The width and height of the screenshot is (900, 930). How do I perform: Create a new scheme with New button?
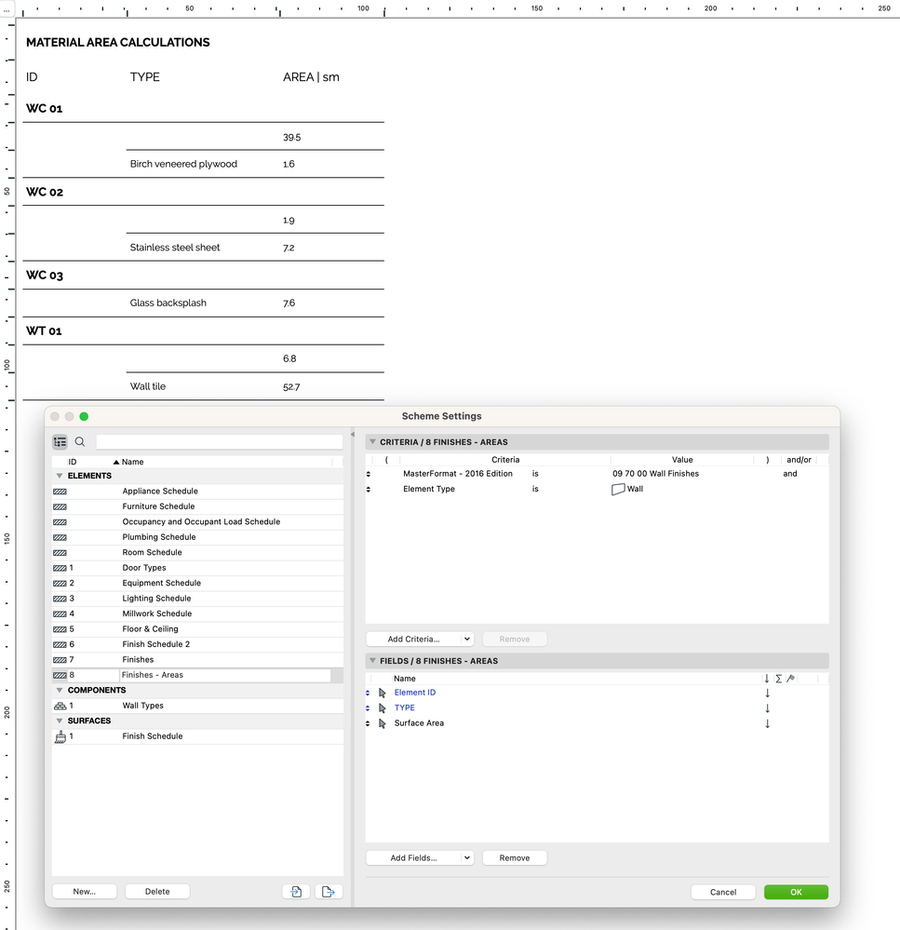tap(84, 892)
